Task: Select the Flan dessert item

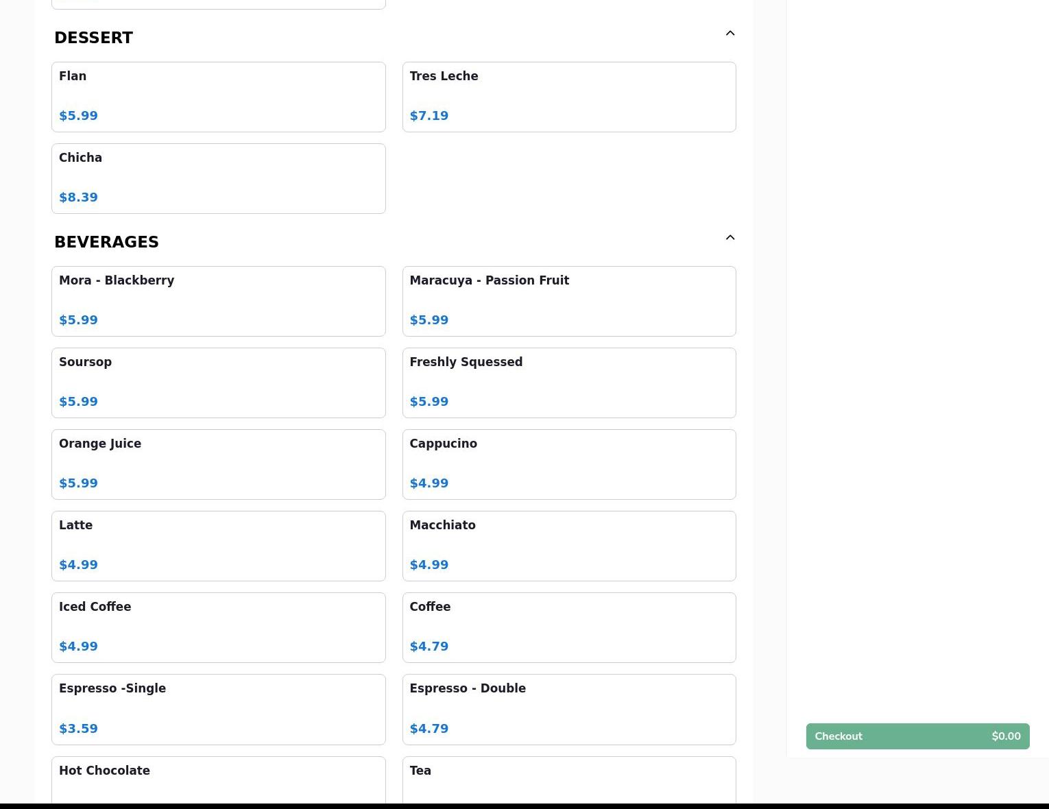Action: pyautogui.click(x=218, y=97)
